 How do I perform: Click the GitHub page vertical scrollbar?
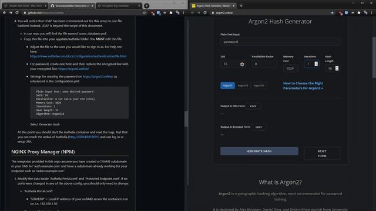point(186,119)
